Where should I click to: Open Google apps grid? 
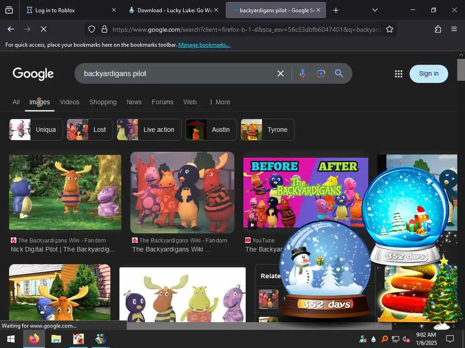[399, 74]
